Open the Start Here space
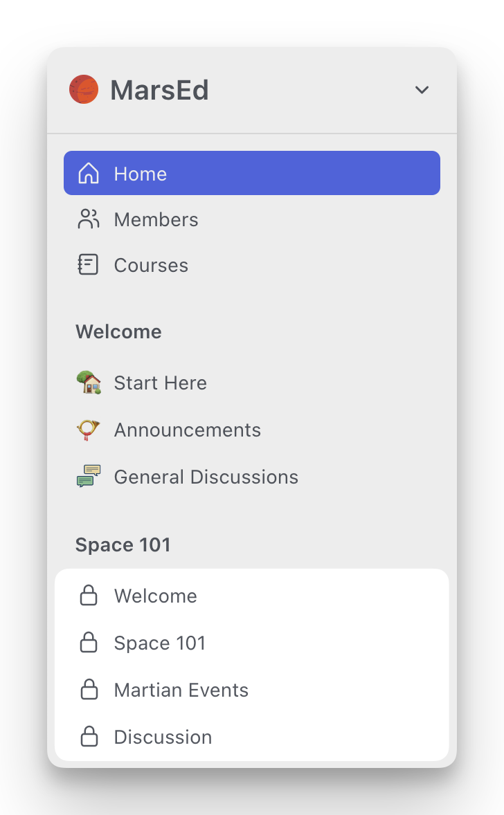This screenshot has width=504, height=815. click(x=160, y=383)
